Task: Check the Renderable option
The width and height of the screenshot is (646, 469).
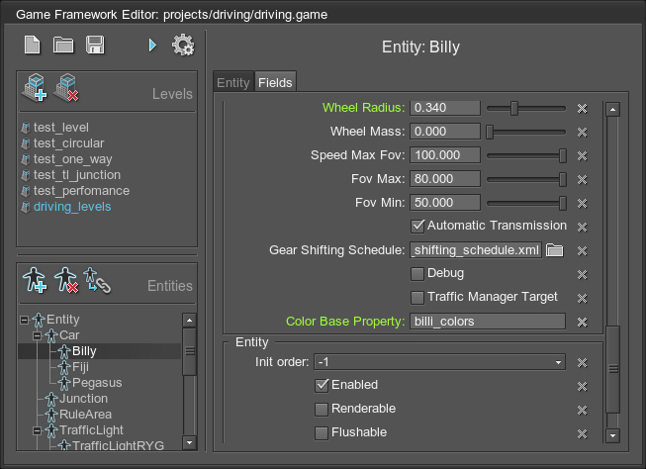Action: pos(322,410)
